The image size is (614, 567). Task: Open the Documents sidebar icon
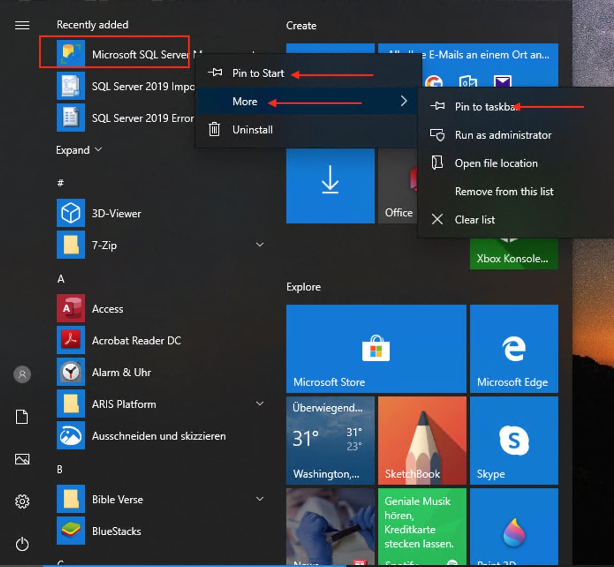[22, 416]
